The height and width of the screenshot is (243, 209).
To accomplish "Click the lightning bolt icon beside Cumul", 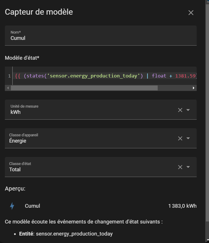I will (x=12, y=206).
